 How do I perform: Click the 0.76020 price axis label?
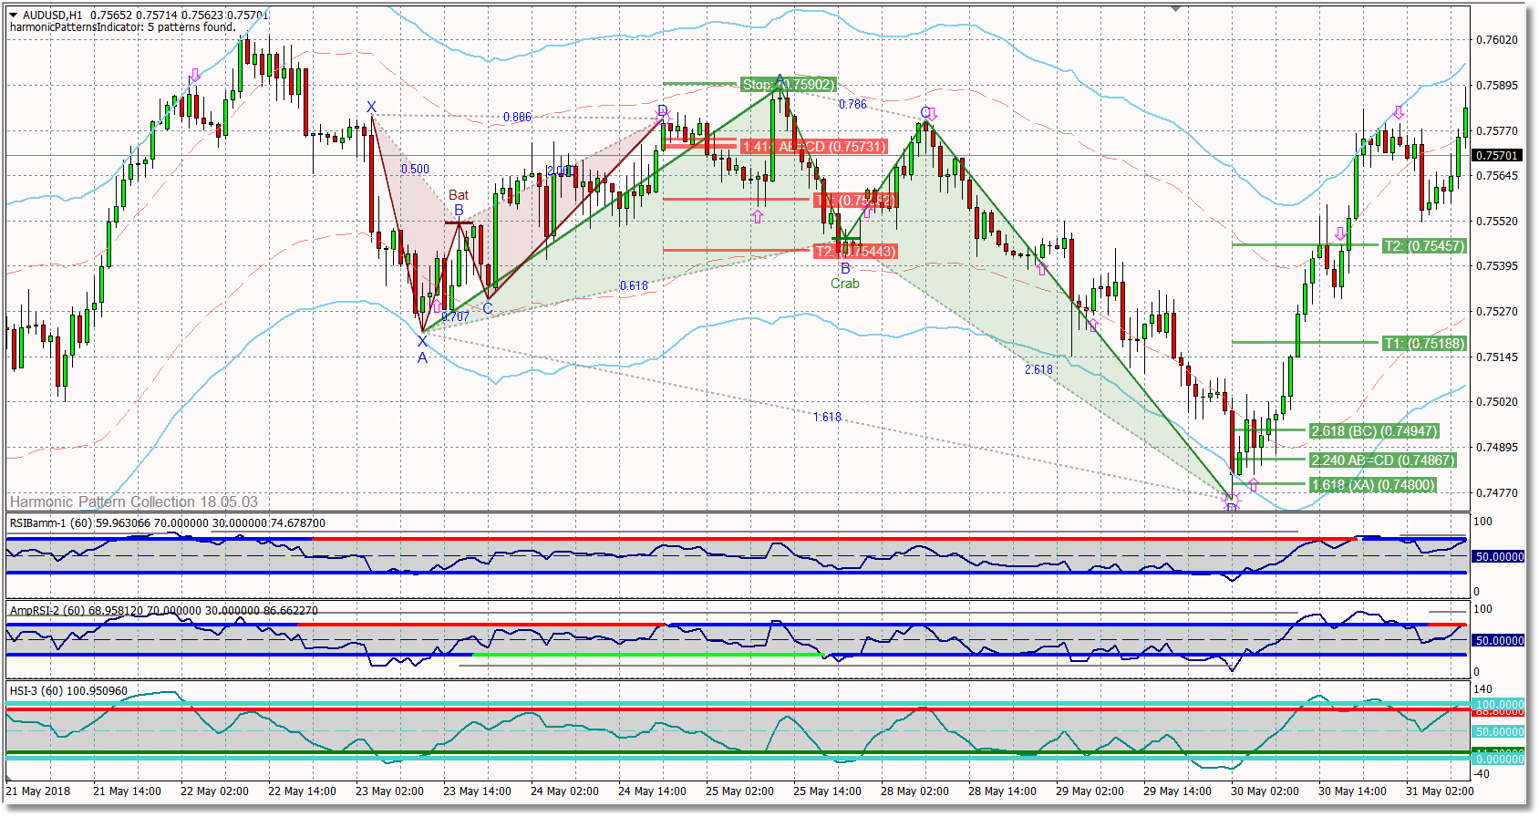1497,40
